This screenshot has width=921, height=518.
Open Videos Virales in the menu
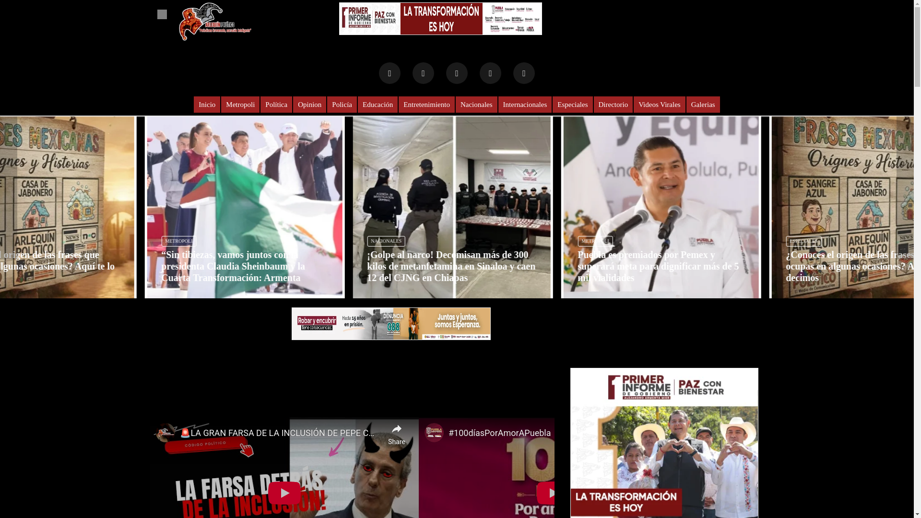[659, 105]
